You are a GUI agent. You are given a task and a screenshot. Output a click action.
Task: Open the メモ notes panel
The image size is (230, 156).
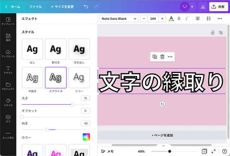[107, 151]
